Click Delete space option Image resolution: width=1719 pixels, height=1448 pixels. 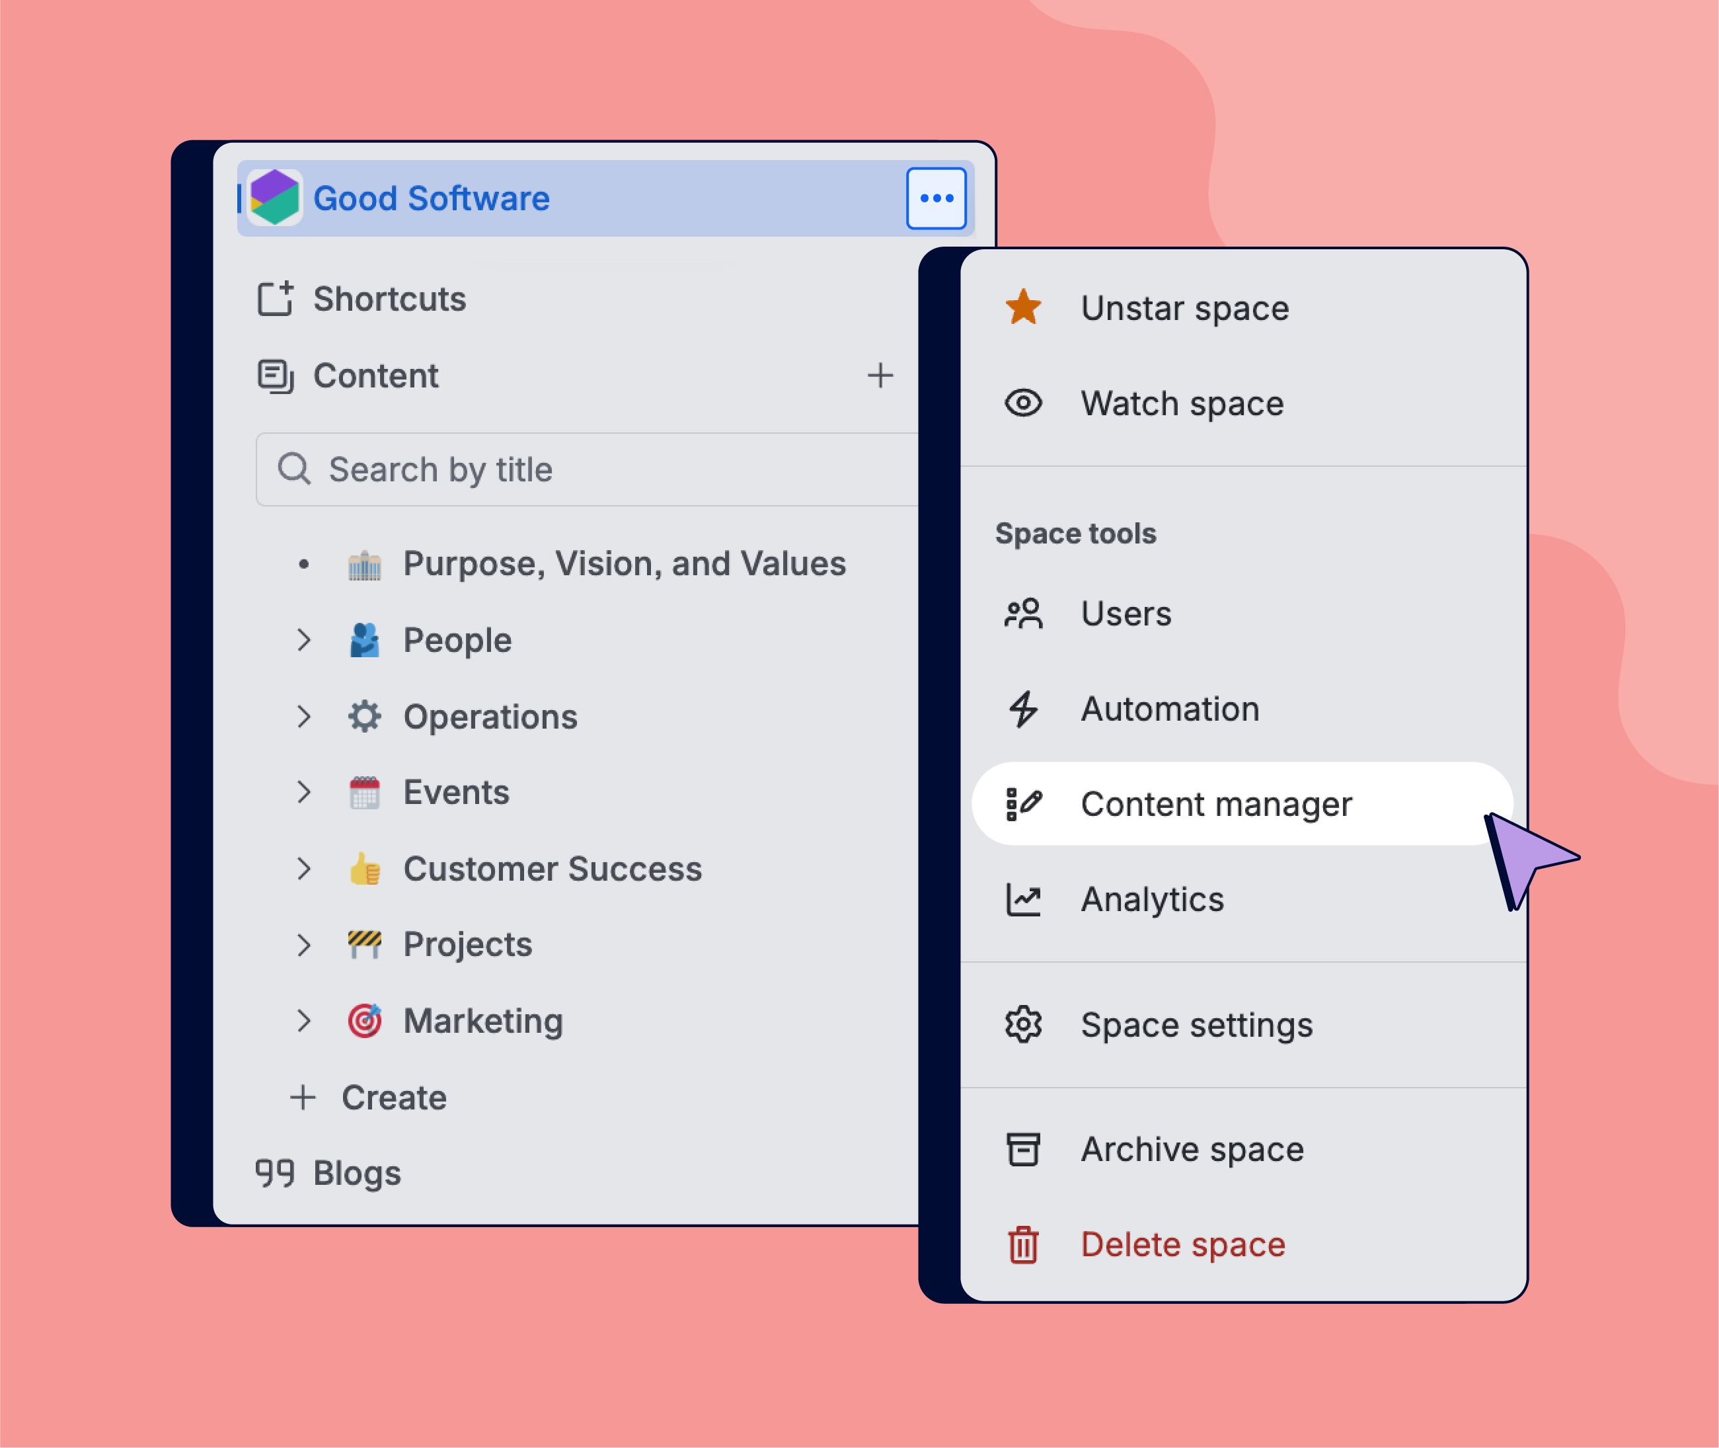[1182, 1244]
